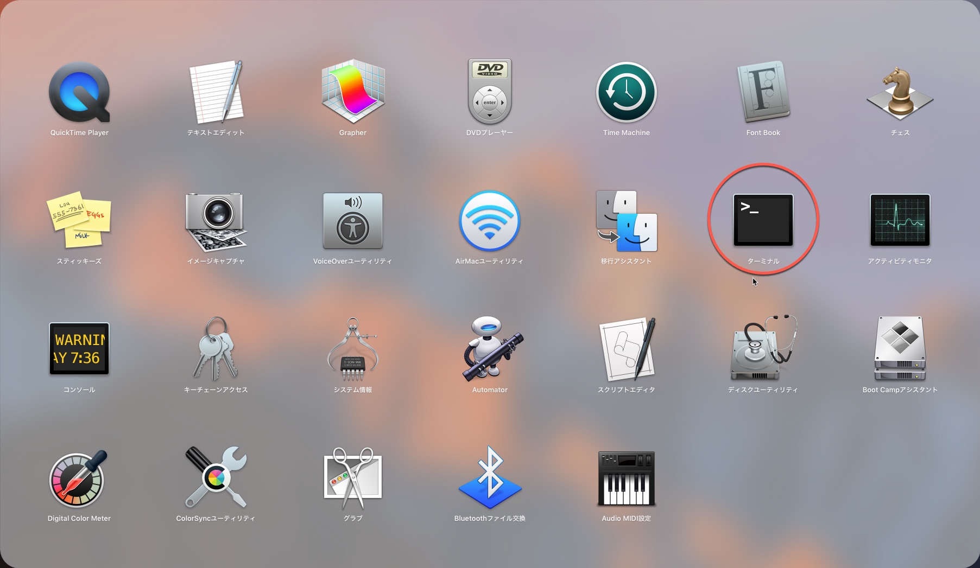Open the Bluetoothファイル交換 app icon
This screenshot has height=568, width=980.
[490, 477]
